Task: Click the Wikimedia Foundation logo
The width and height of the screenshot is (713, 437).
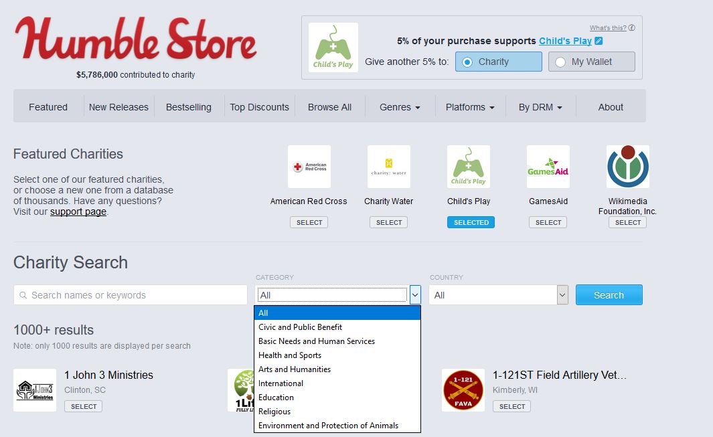Action: pos(627,167)
